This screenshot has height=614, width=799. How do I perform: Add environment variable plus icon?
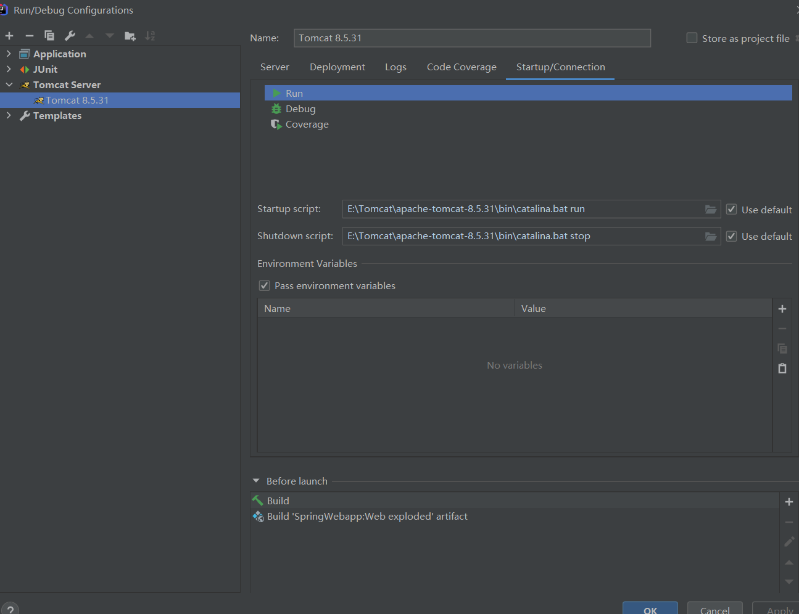[782, 309]
